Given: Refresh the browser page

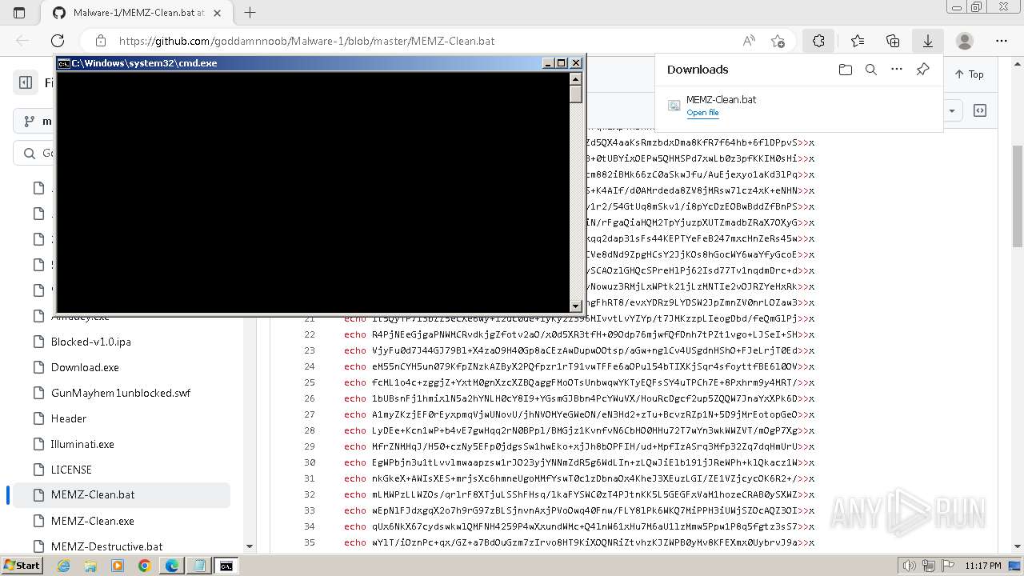Looking at the screenshot, I should 58,41.
